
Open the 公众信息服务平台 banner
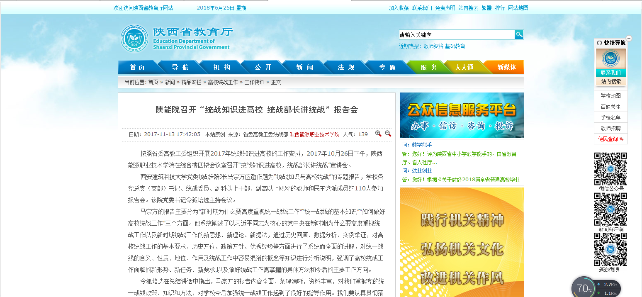[x=462, y=115]
